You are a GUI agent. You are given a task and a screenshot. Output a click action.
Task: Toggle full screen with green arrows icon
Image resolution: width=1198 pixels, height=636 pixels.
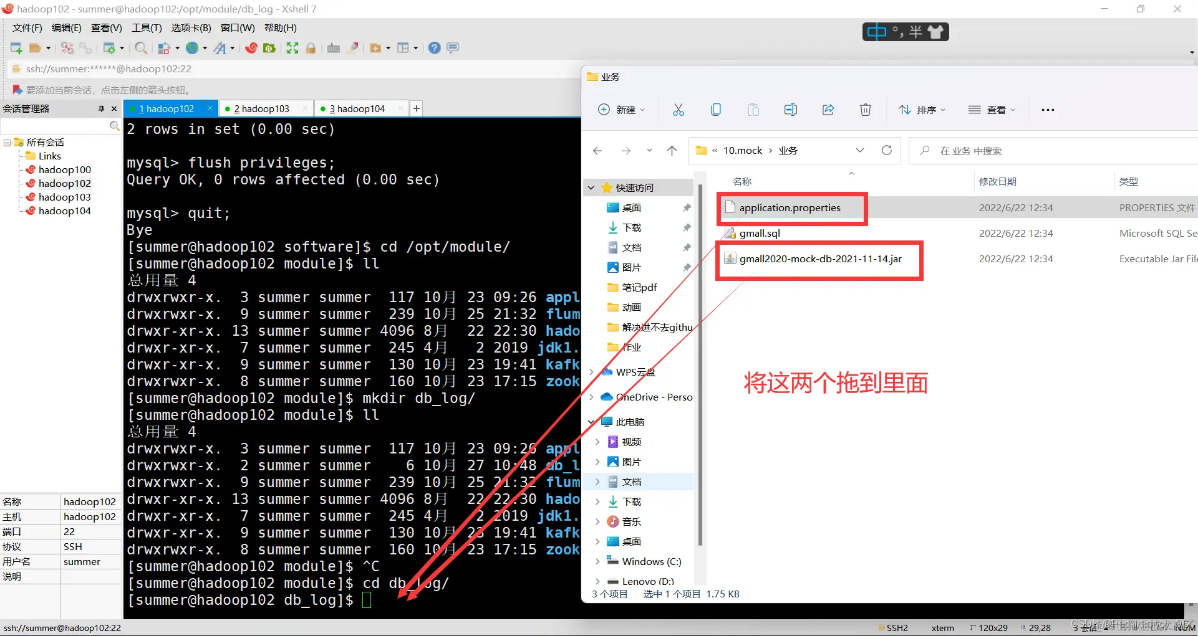click(292, 48)
